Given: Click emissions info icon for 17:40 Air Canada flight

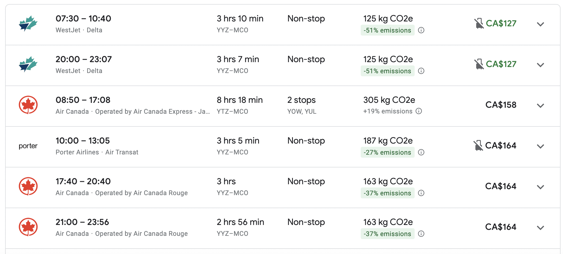Looking at the screenshot, I should [421, 193].
